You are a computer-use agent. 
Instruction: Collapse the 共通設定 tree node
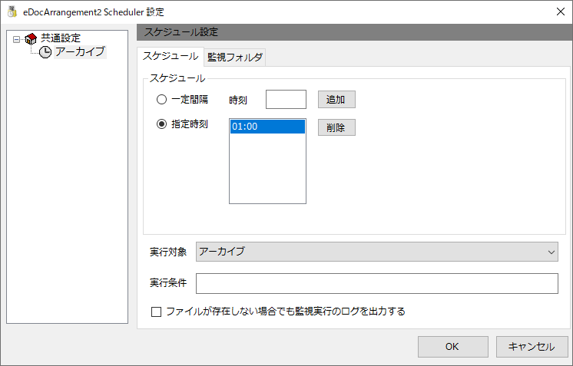click(x=16, y=39)
